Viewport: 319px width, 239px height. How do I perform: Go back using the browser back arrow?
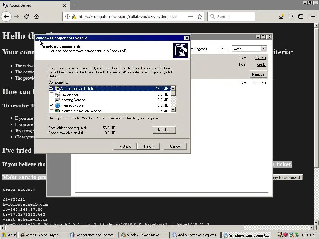pyautogui.click(x=6, y=16)
